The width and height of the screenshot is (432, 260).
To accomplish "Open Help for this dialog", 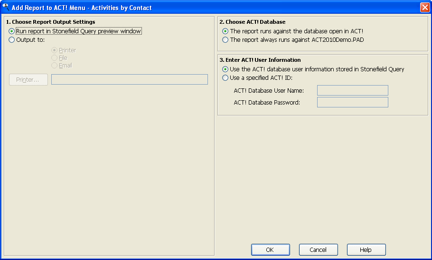I will (366, 250).
